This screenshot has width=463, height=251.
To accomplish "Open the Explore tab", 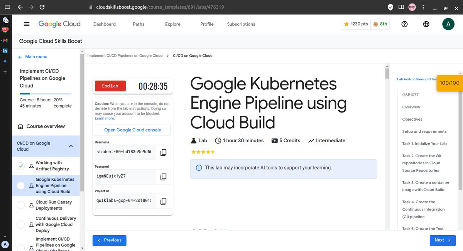I will tap(173, 24).
